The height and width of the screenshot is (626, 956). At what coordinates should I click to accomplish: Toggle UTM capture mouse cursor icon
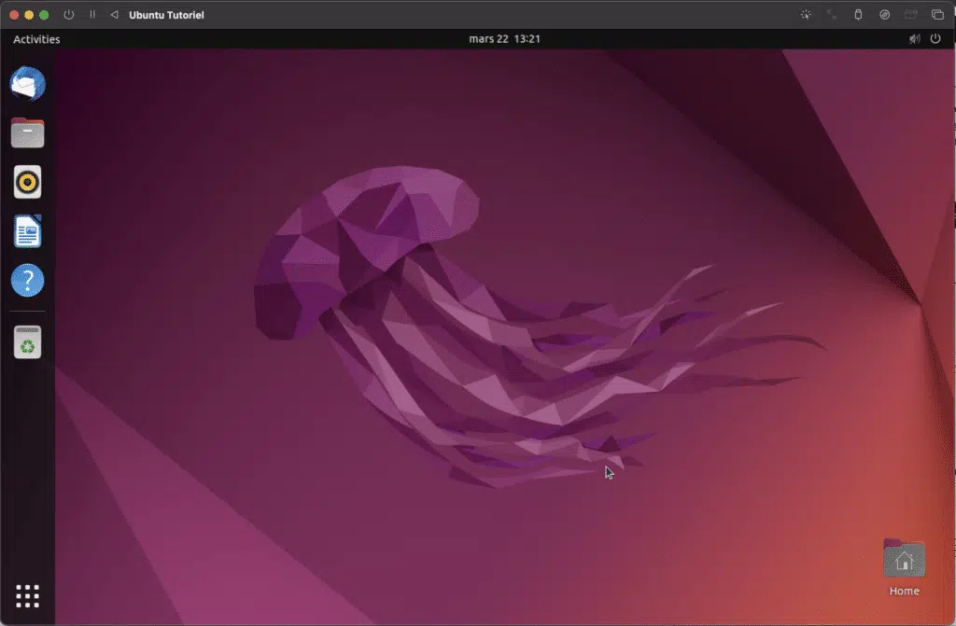tap(806, 15)
